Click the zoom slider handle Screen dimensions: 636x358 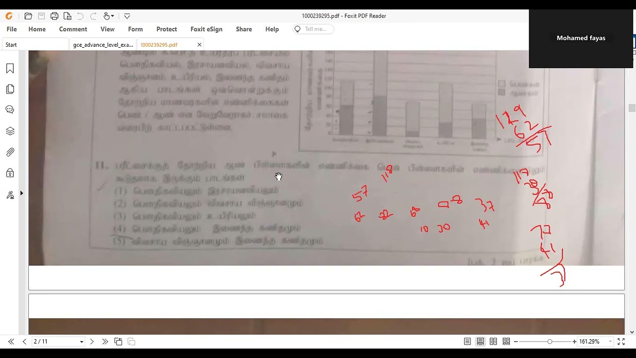550,342
